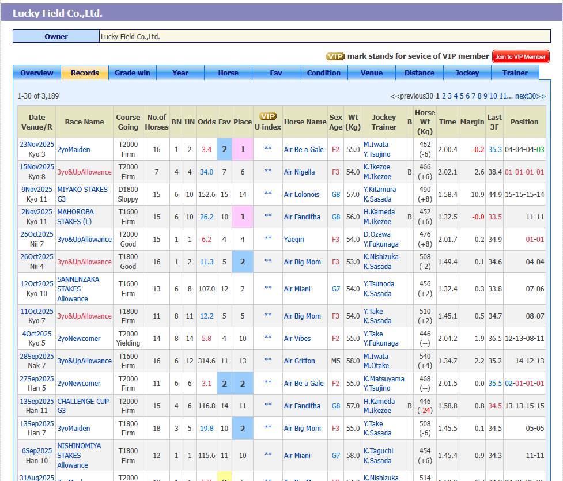Go to results page 11
Viewport: 563px width, 481px height.
pos(502,96)
